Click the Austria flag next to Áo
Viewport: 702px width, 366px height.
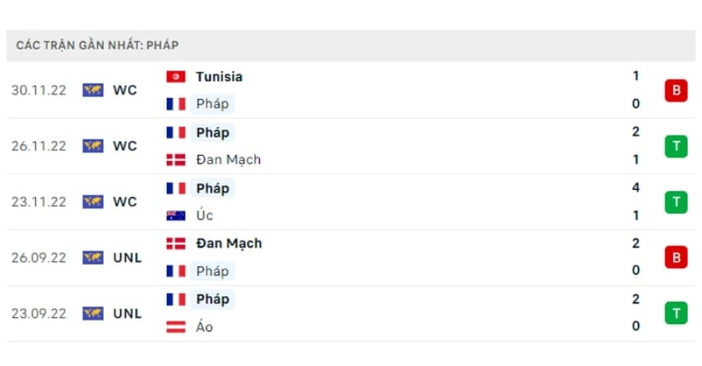[175, 327]
